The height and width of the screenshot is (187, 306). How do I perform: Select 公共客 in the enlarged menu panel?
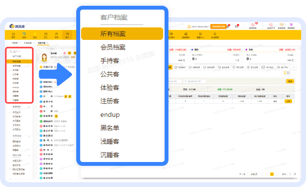tap(110, 74)
